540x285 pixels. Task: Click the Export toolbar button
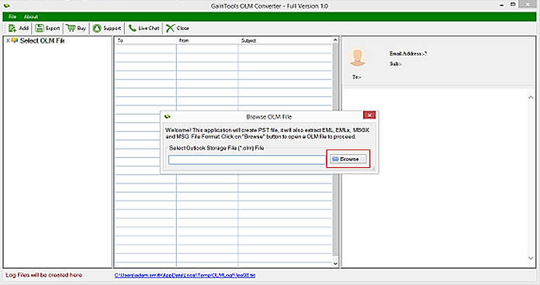click(x=47, y=28)
